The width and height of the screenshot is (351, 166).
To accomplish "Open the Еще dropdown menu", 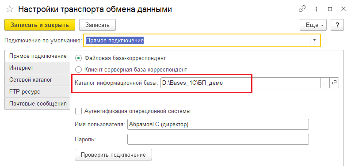I will (x=313, y=25).
